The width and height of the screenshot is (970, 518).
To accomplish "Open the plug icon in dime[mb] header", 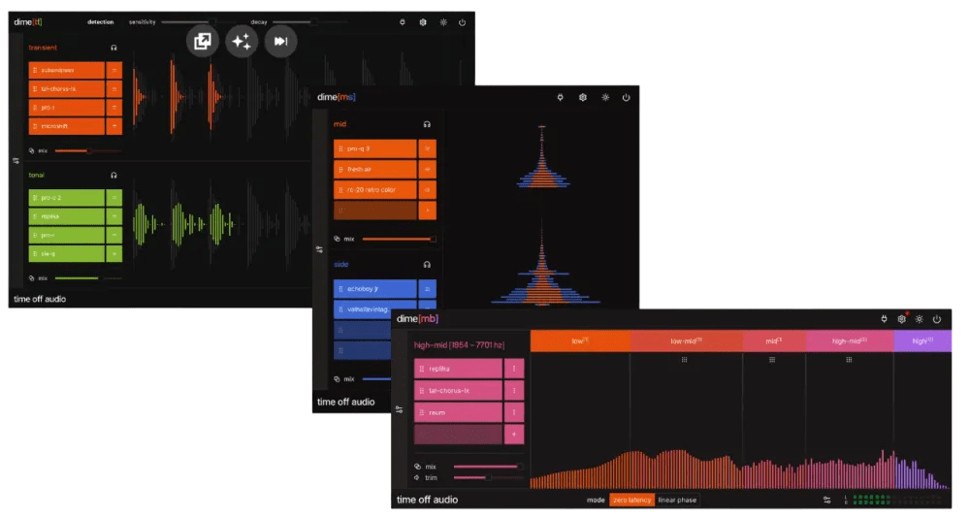I will click(884, 319).
